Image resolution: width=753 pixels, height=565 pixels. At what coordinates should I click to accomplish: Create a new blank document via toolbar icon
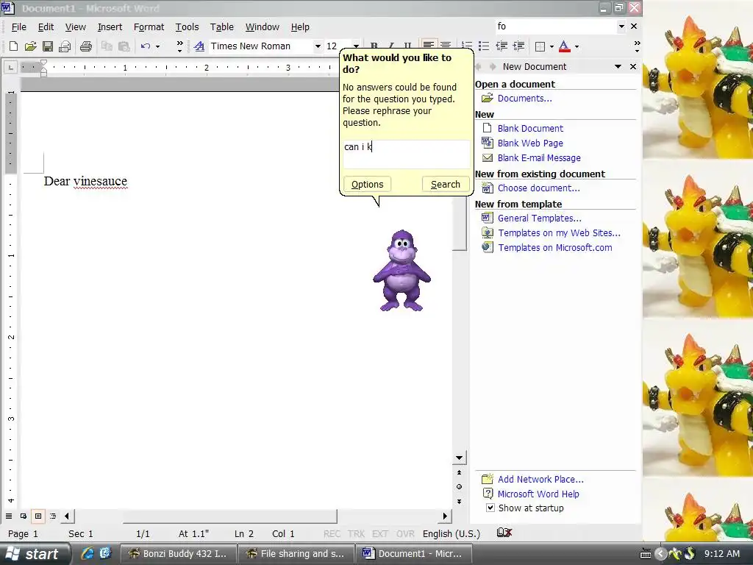pos(13,46)
